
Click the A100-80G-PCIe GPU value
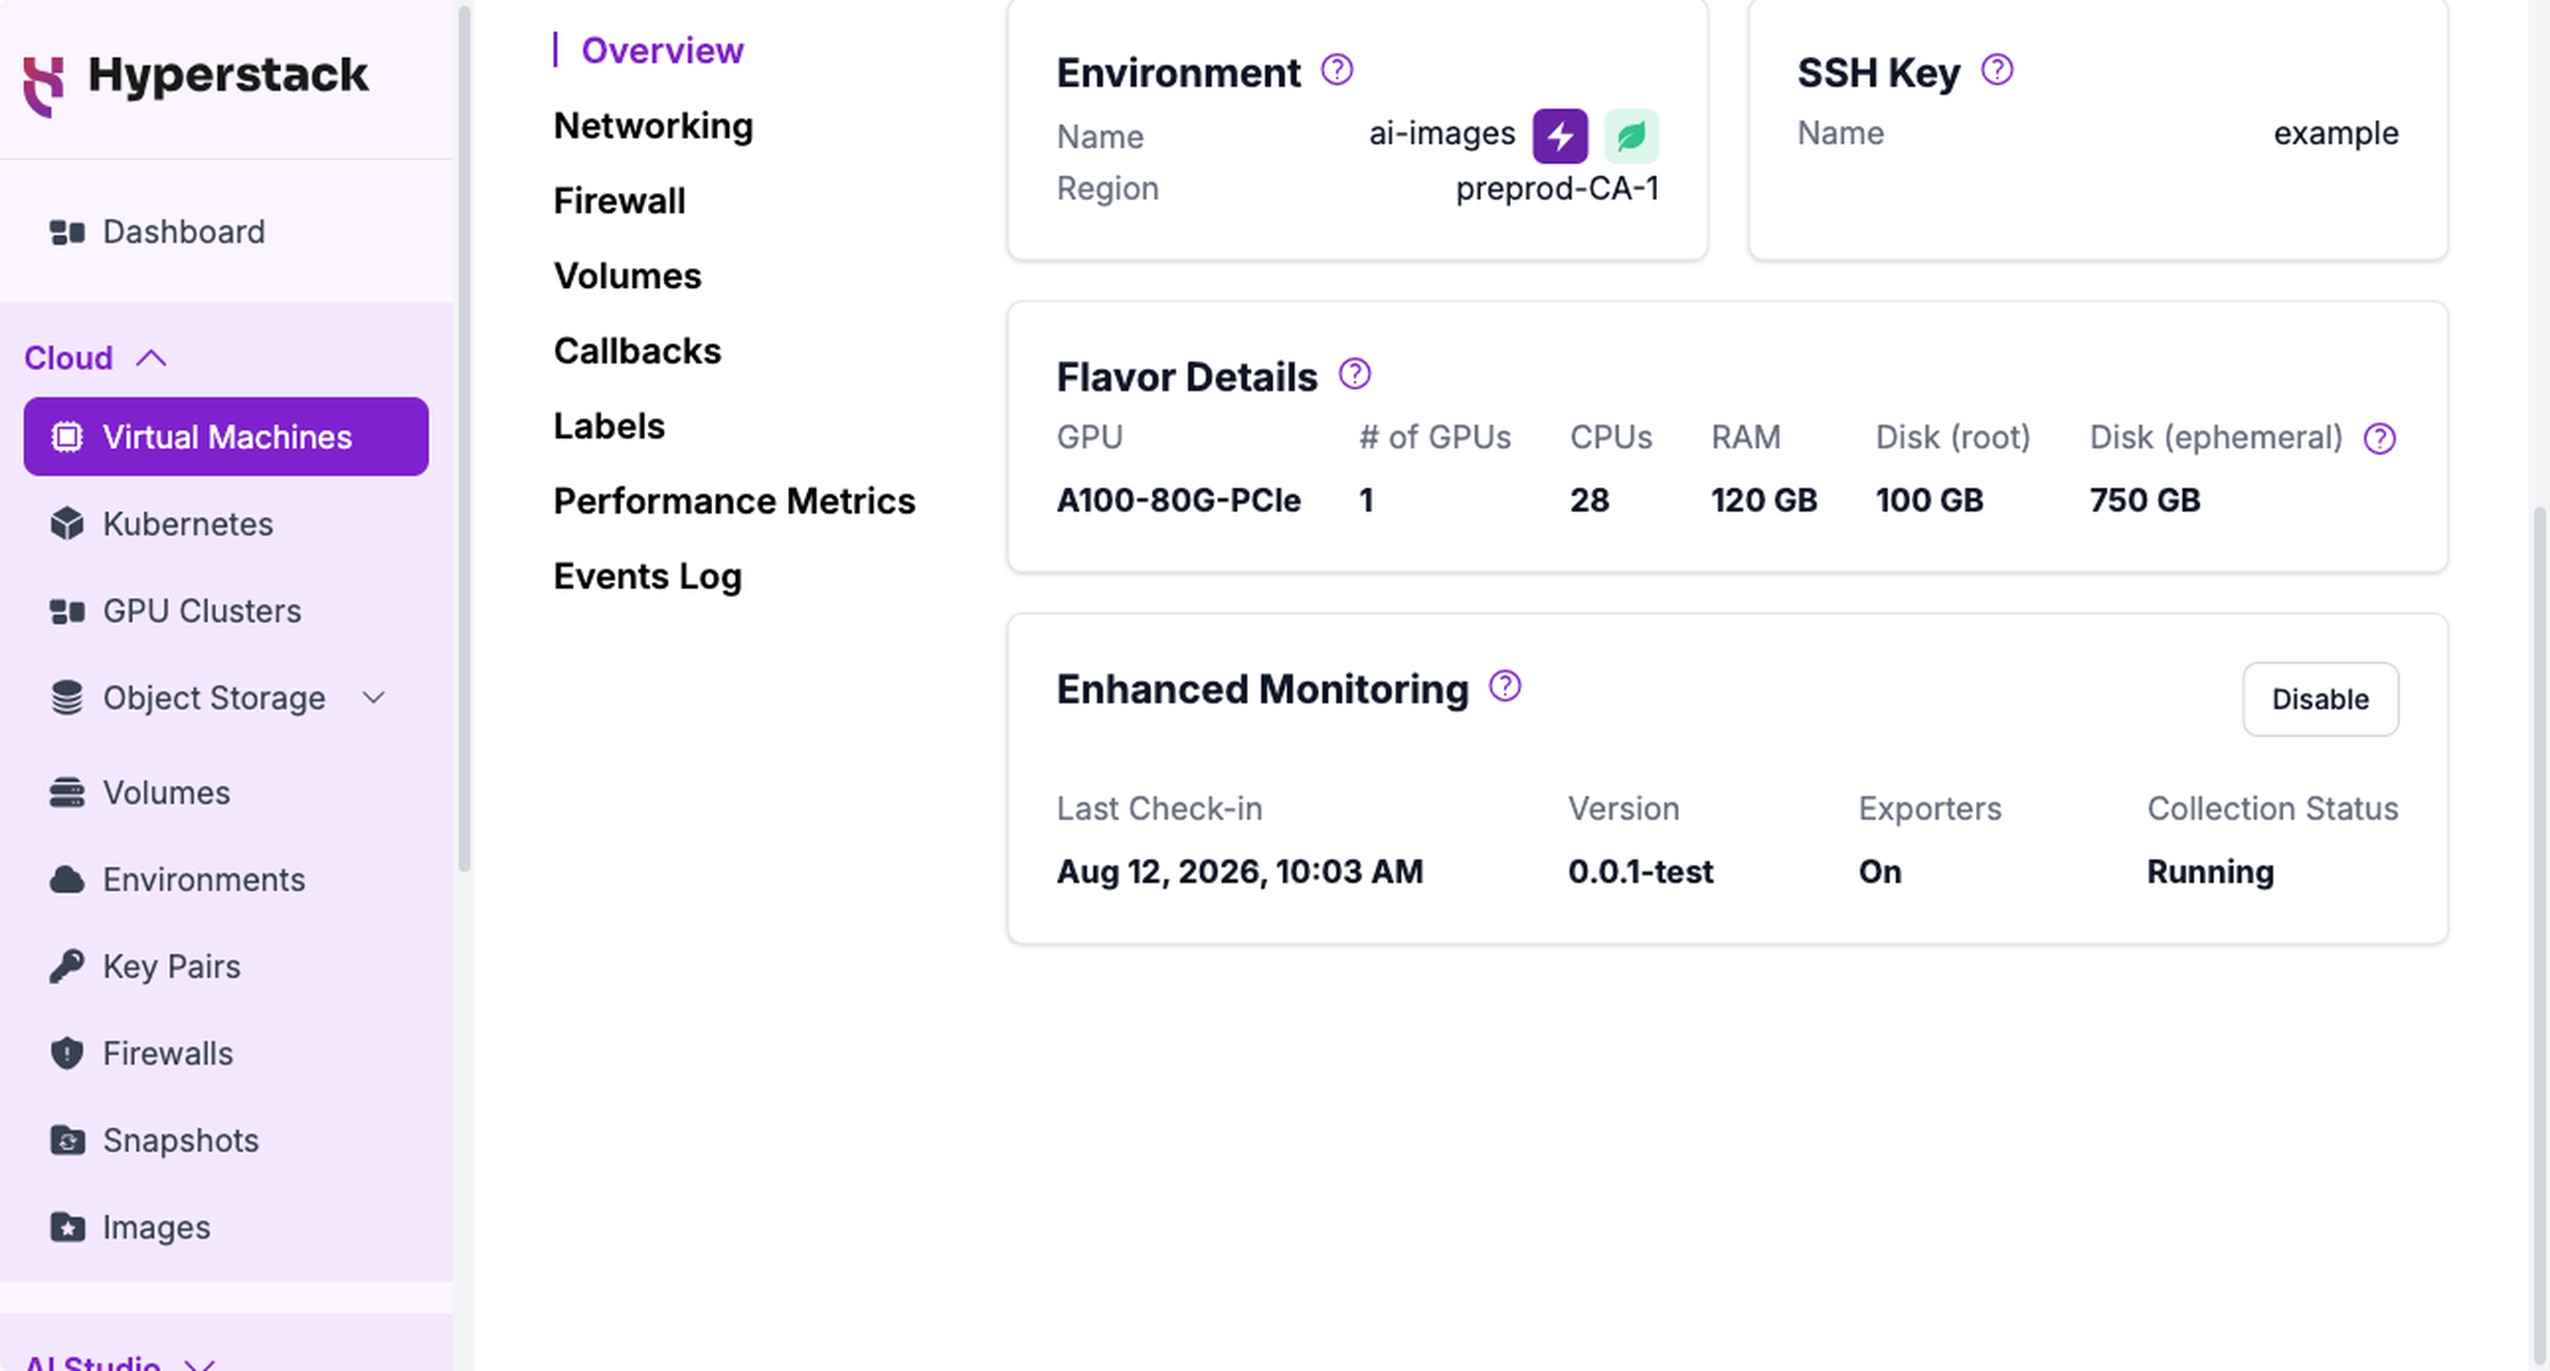tap(1178, 500)
